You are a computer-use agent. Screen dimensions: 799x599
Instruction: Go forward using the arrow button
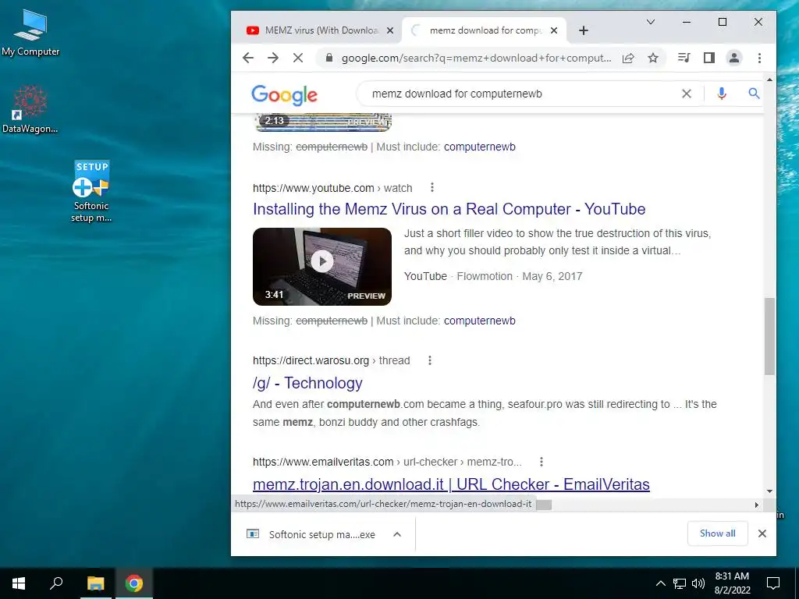[273, 58]
